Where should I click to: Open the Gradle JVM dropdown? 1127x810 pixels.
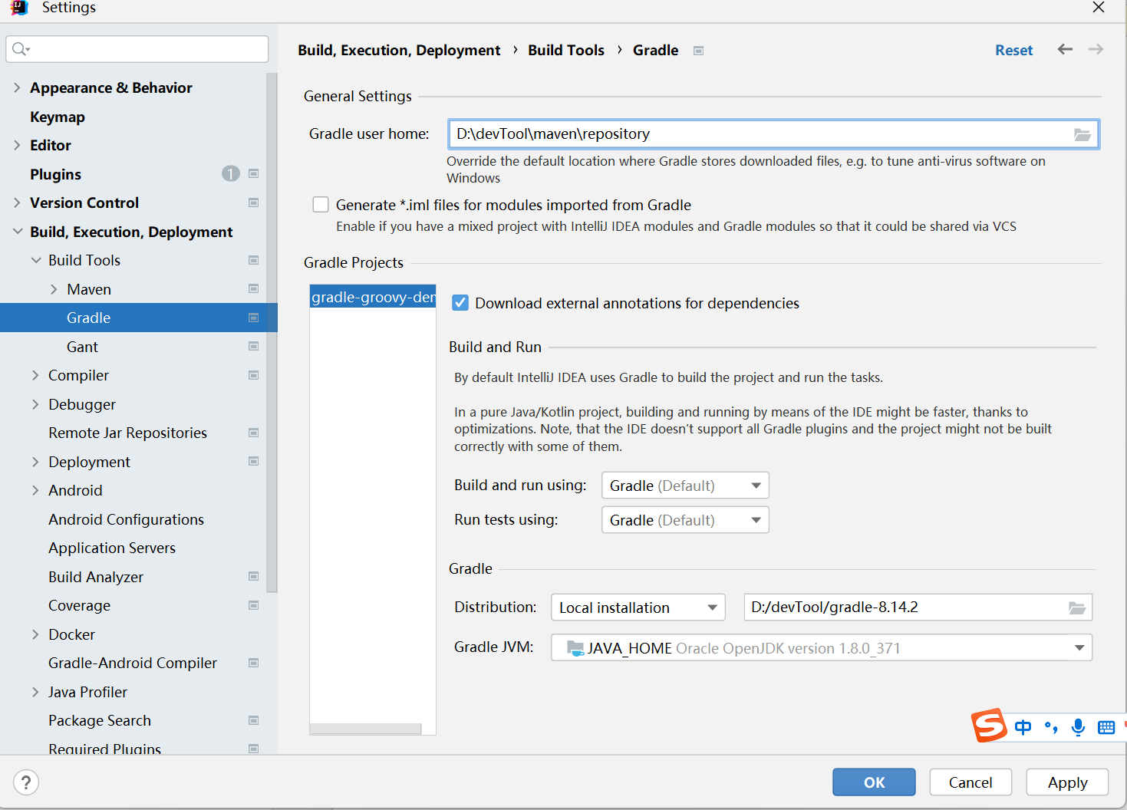[822, 647]
